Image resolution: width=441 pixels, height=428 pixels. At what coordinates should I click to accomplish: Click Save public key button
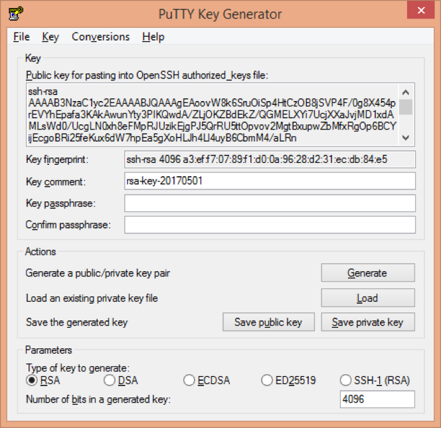point(268,322)
